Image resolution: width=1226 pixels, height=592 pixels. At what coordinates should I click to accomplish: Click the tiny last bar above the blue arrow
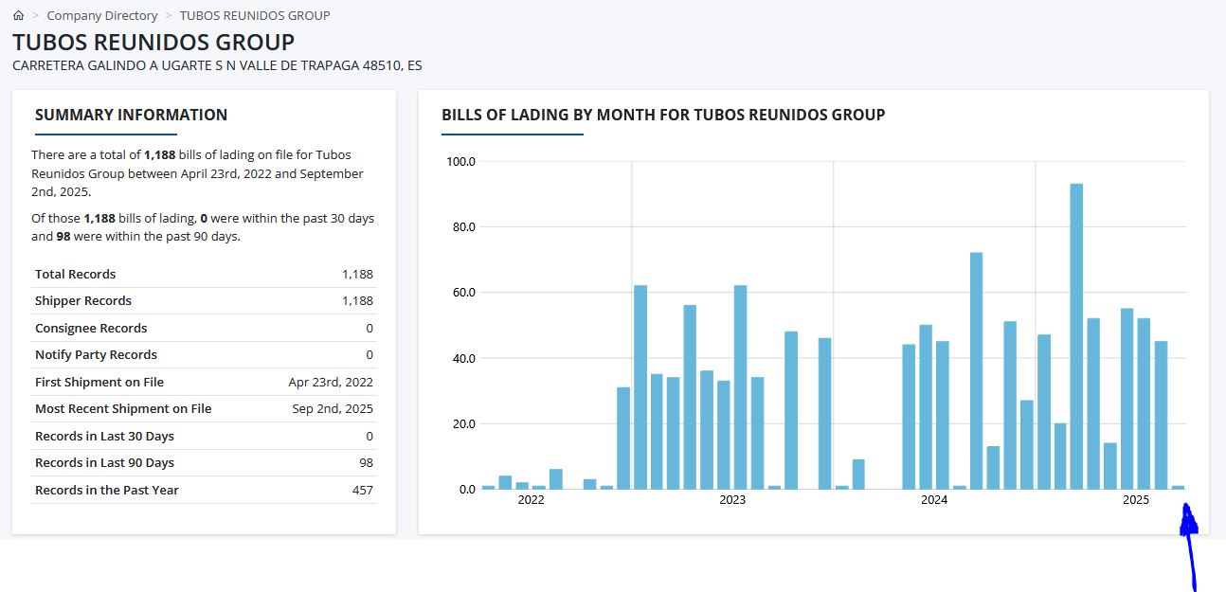(1178, 487)
